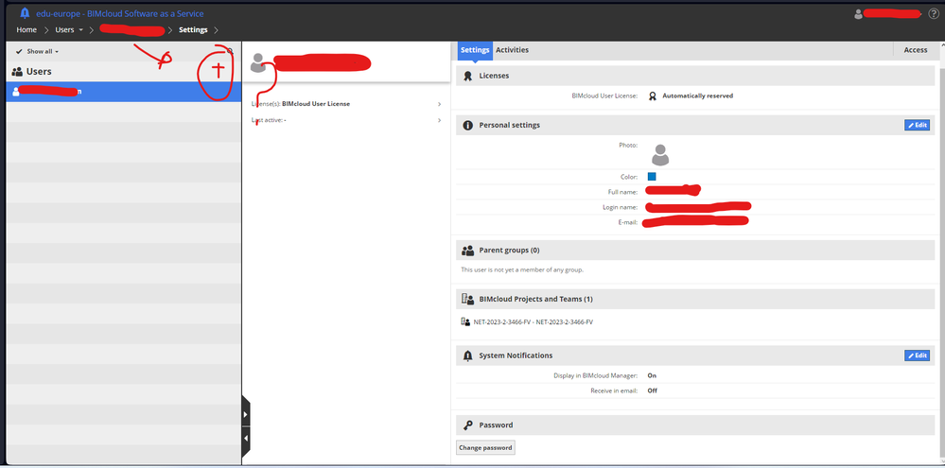The height and width of the screenshot is (468, 945).
Task: Click the BIMcloud Projects and Teams section icon
Action: [467, 299]
